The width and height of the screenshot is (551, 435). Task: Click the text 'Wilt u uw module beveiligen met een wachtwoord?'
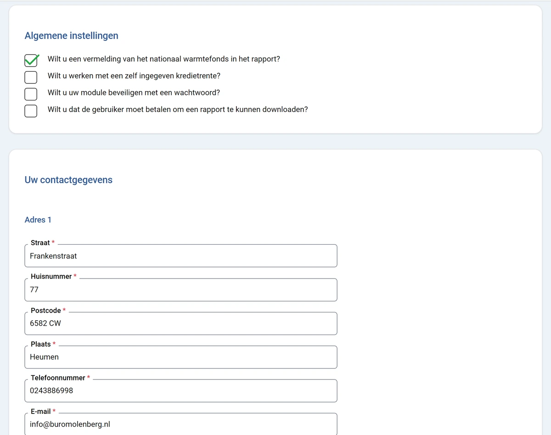[x=134, y=93]
